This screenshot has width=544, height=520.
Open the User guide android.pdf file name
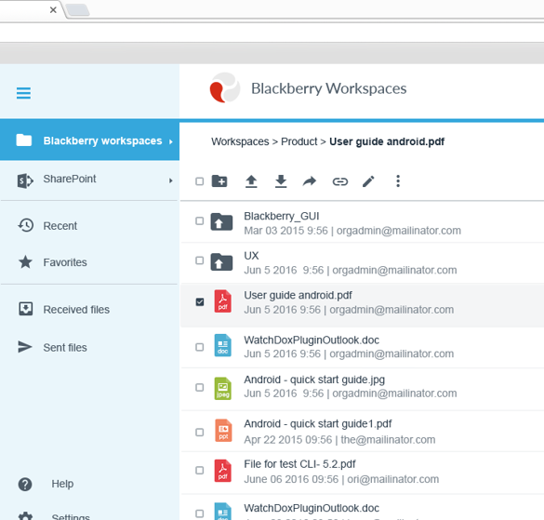point(298,296)
